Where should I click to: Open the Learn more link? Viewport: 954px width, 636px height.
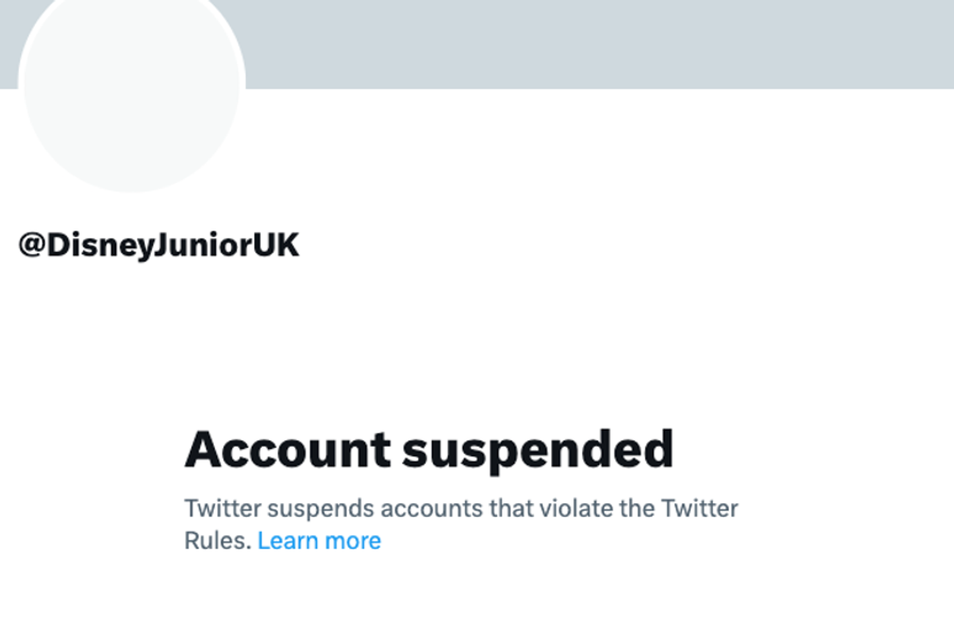click(x=319, y=541)
